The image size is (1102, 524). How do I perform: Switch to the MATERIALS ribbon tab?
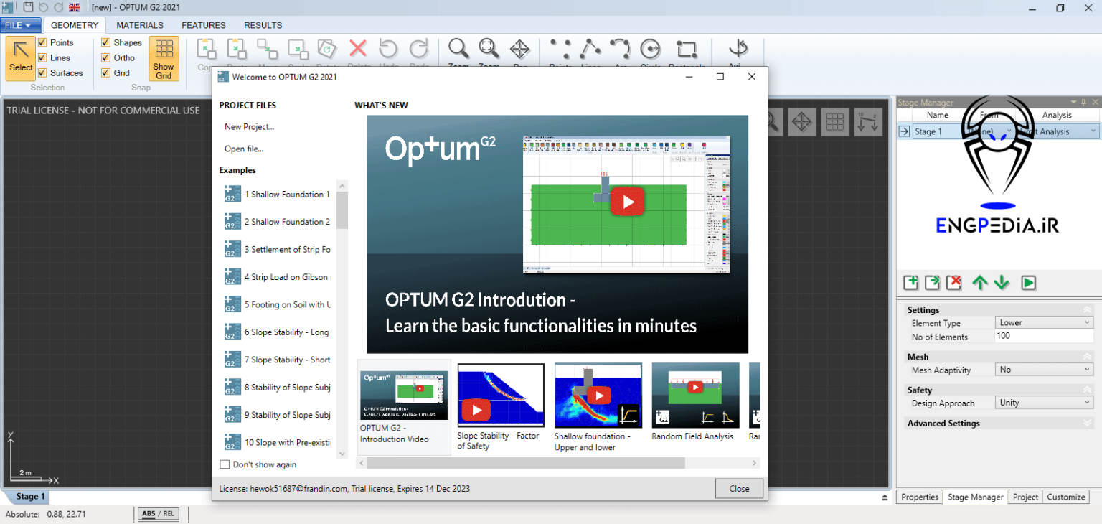(140, 25)
